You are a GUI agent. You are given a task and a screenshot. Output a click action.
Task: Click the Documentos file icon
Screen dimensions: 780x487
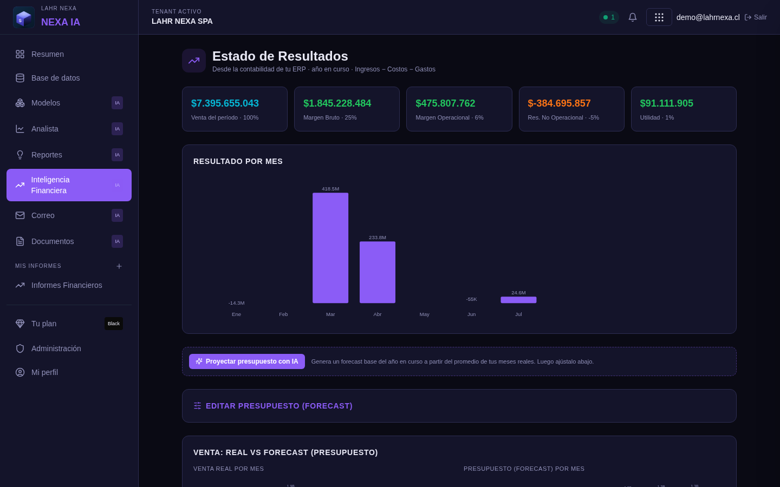tap(20, 241)
